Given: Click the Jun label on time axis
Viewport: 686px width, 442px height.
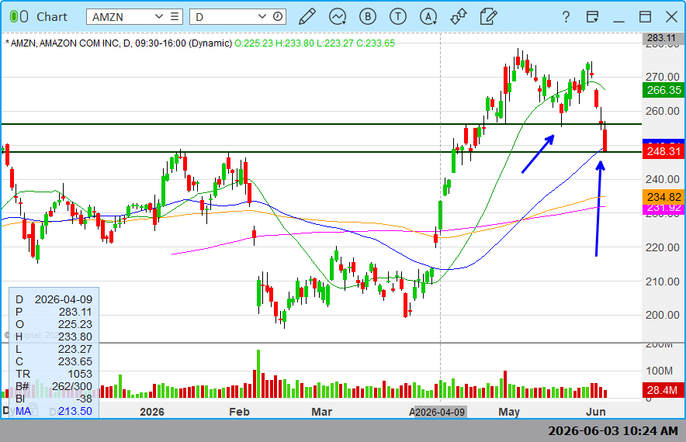Looking at the screenshot, I should tap(596, 412).
